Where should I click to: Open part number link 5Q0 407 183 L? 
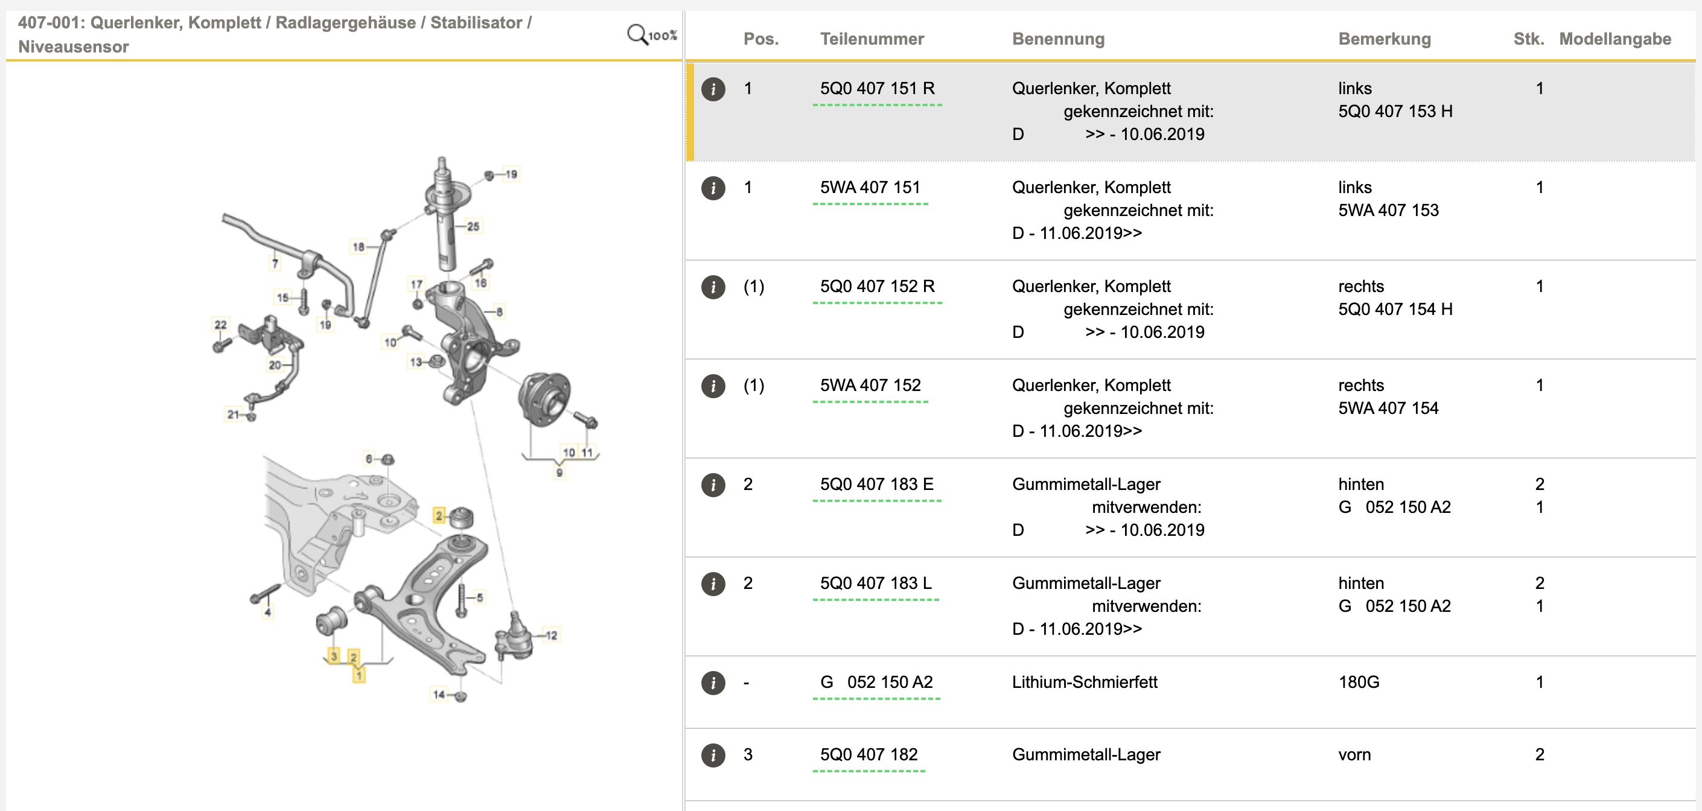click(x=876, y=584)
